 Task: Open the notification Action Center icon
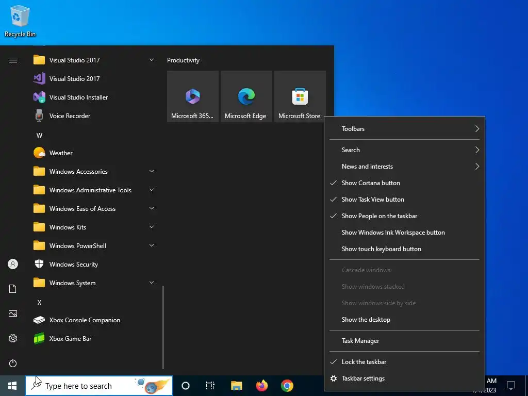pos(511,386)
